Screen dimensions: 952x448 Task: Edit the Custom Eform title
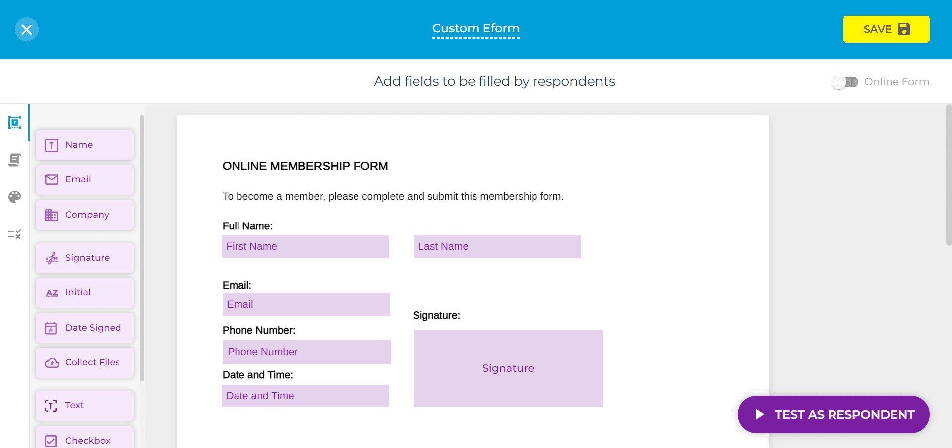pyautogui.click(x=476, y=29)
